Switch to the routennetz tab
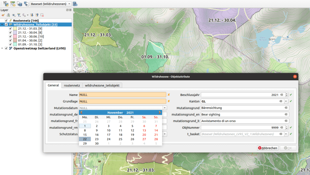The image size is (310, 175). coord(72,85)
